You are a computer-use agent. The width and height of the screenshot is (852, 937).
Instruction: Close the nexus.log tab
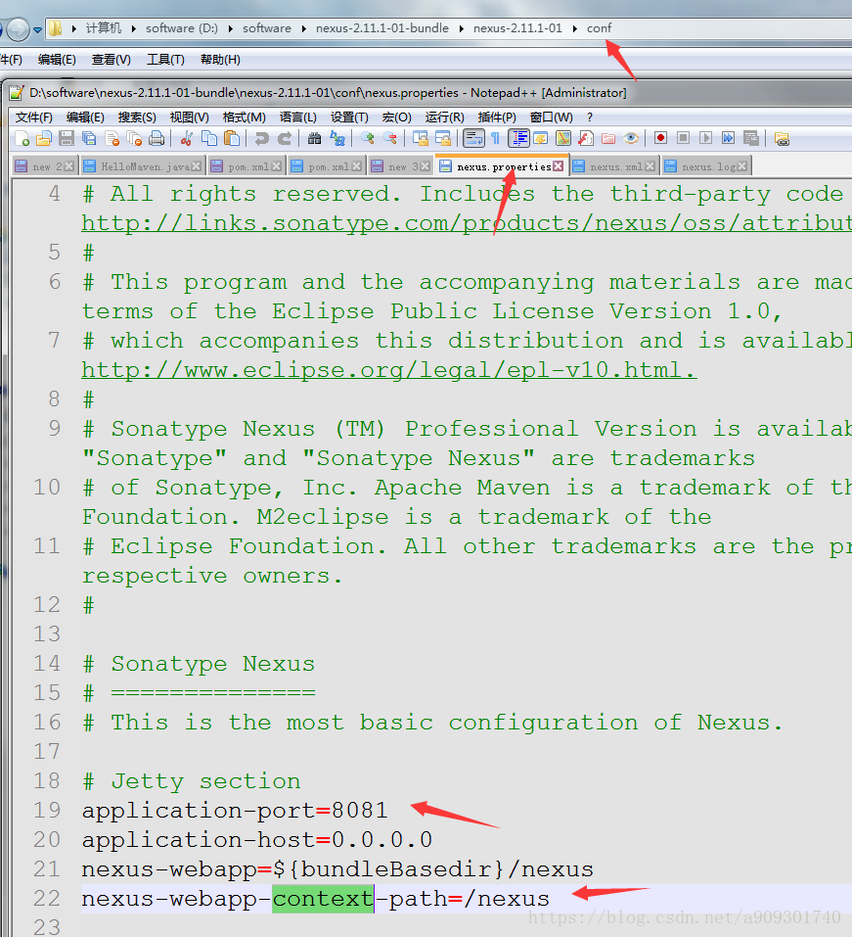click(742, 166)
